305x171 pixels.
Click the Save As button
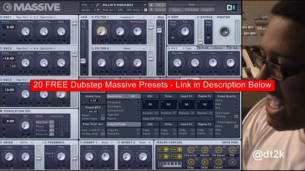(x=160, y=9)
